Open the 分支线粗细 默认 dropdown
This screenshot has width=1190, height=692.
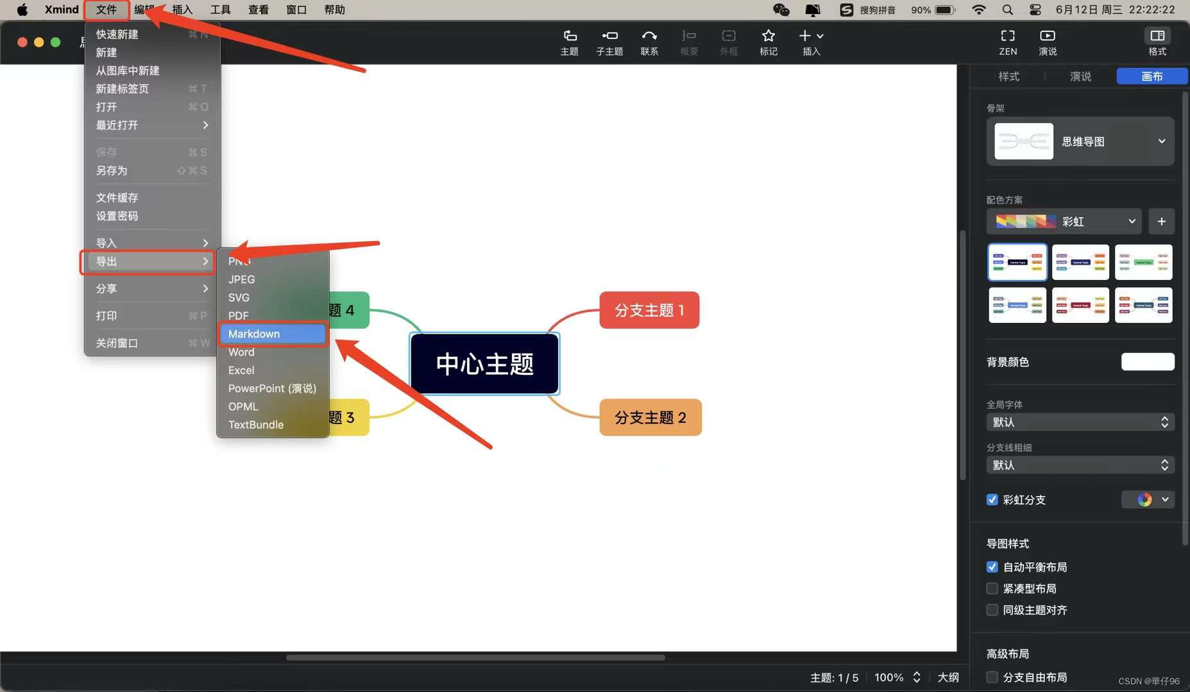click(1080, 465)
